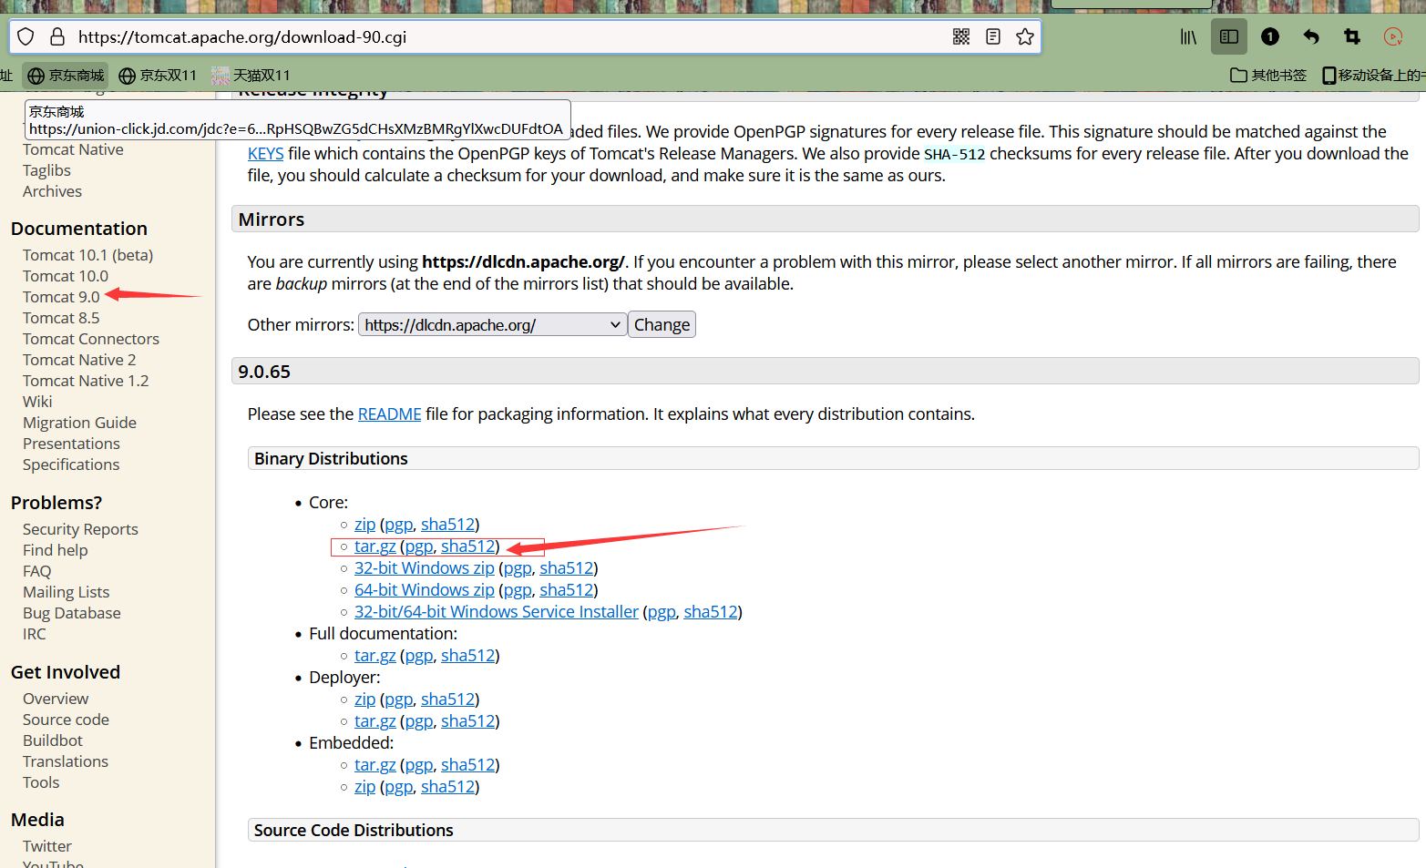Open Tomcat 9.0 documentation link
The height and width of the screenshot is (868, 1426).
61,298
